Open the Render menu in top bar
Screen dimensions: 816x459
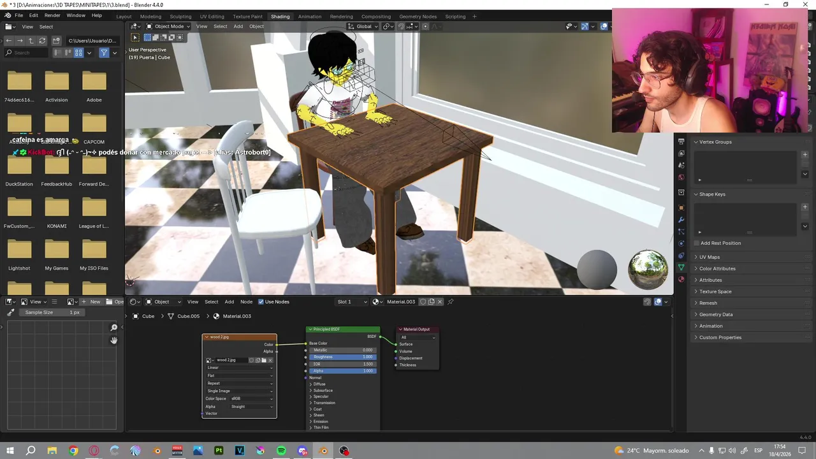pos(52,15)
